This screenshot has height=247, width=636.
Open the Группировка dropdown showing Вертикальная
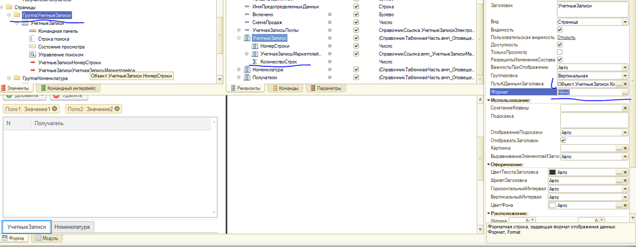tap(625, 76)
